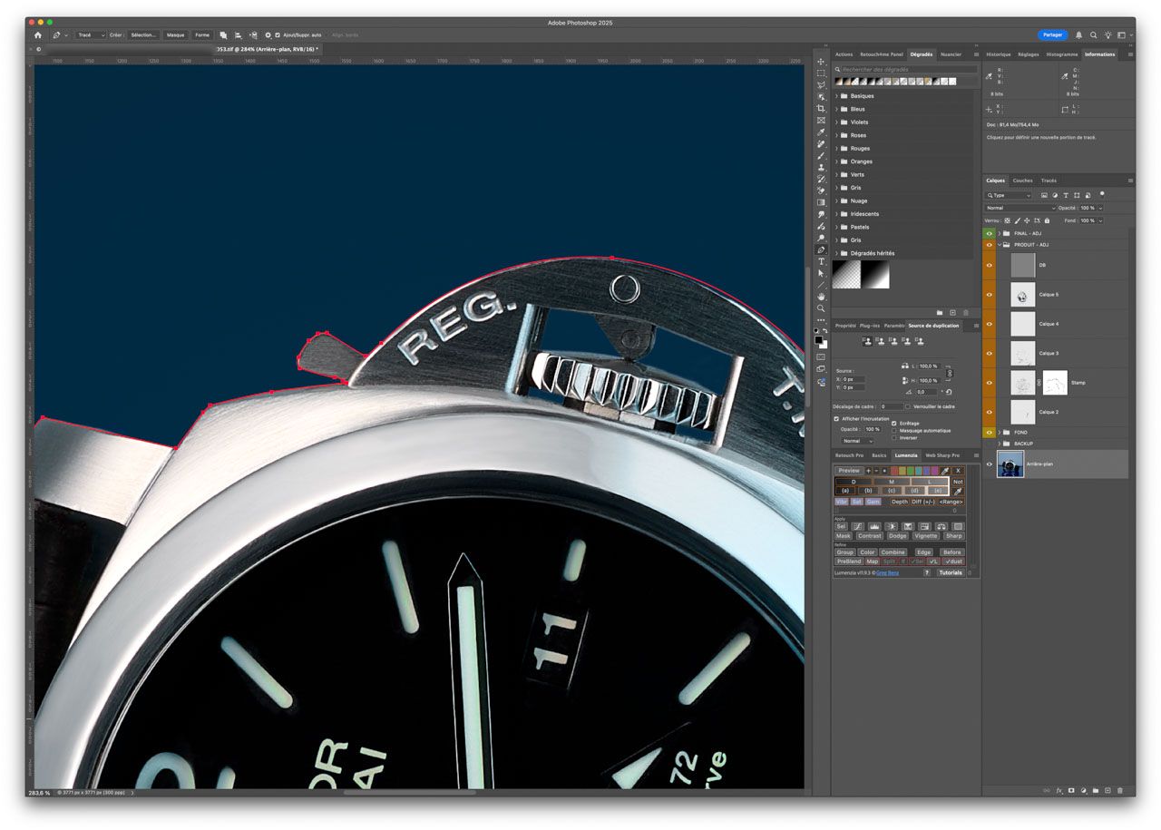Expand the Basiques gradient folder
Image resolution: width=1161 pixels, height=830 pixels.
836,95
